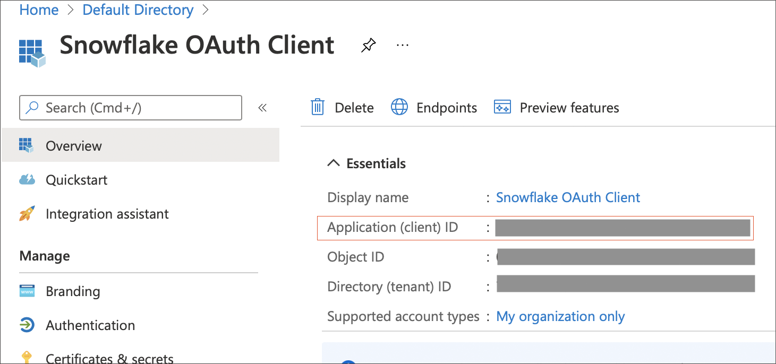This screenshot has width=776, height=364.
Task: Open Preview features via its icon
Action: tap(502, 107)
